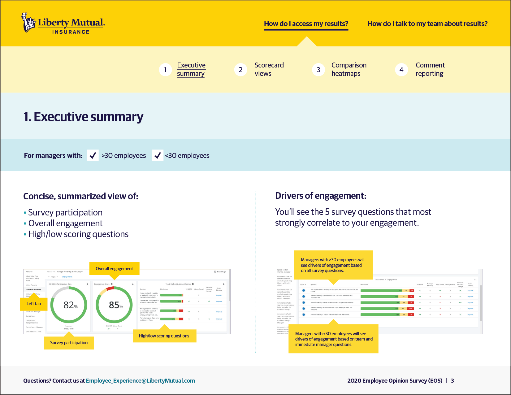Click the 85% engagement score gauge
Viewport: 511px width, 395px height.
[x=114, y=305]
